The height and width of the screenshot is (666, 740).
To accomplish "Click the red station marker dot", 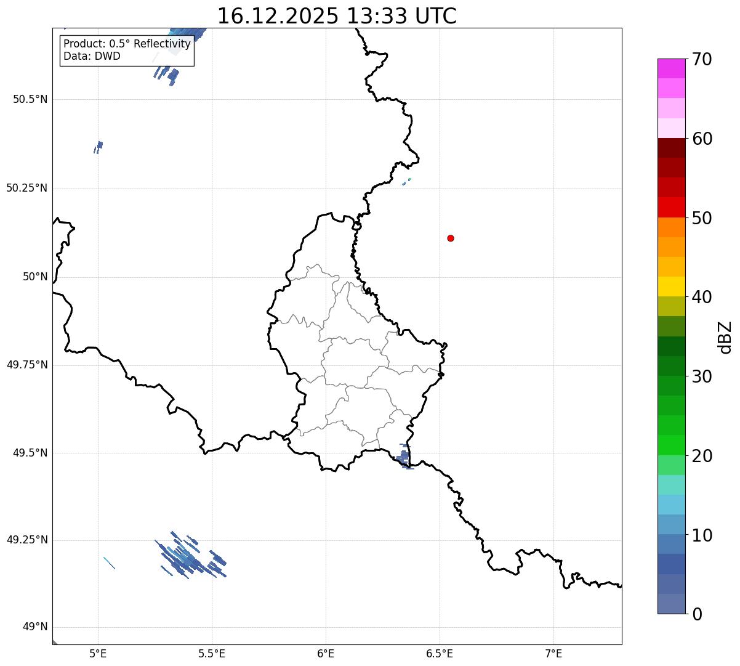I will coord(451,238).
